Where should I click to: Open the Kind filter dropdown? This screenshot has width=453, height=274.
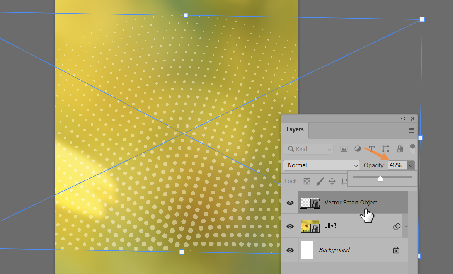pos(308,149)
